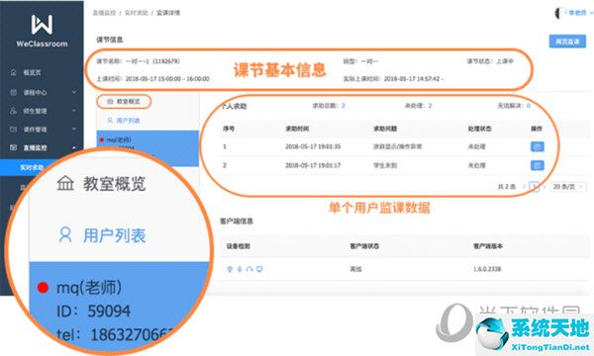Switch to the 用户列表 tab
The height and width of the screenshot is (356, 594).
pos(124,121)
